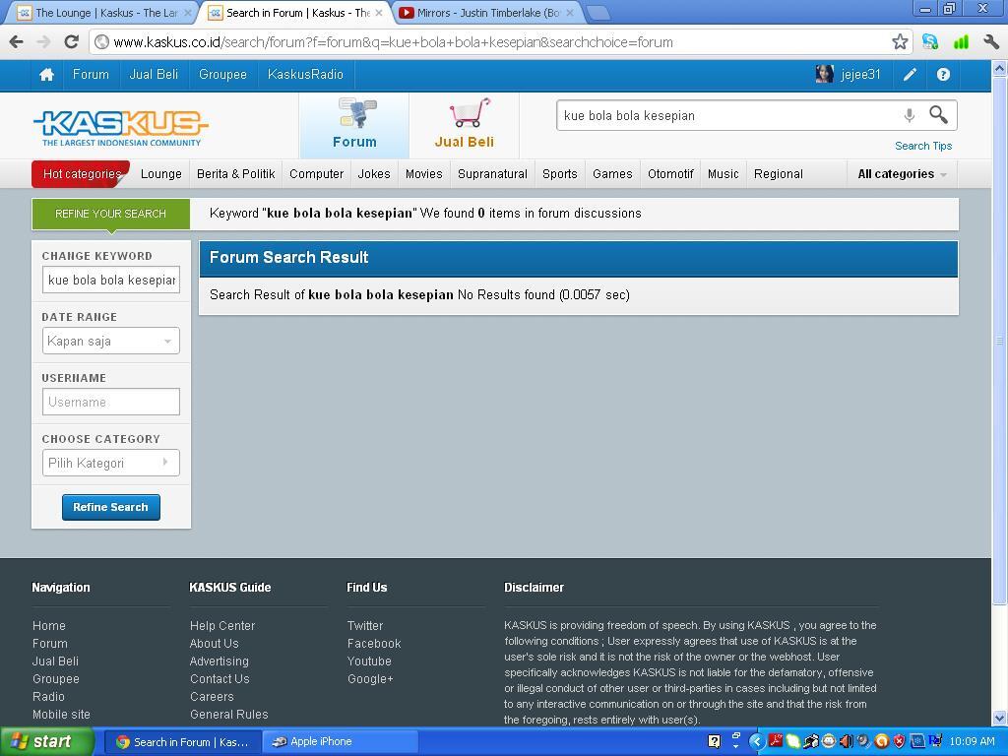The height and width of the screenshot is (756, 1008).
Task: Click the Forum speech bubbles icon
Action: (x=357, y=113)
